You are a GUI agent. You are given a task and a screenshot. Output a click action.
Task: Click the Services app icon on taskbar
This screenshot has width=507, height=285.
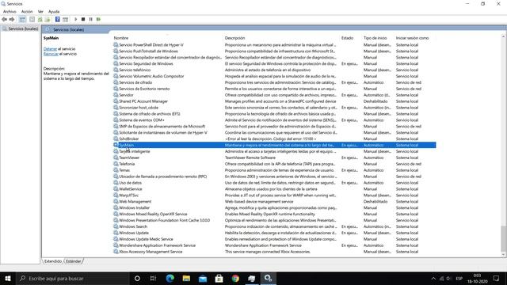coord(268,278)
